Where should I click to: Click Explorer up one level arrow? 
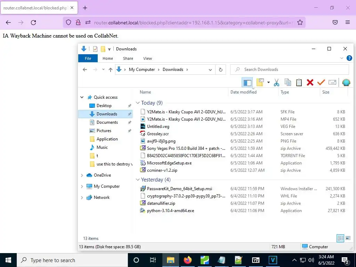click(110, 70)
